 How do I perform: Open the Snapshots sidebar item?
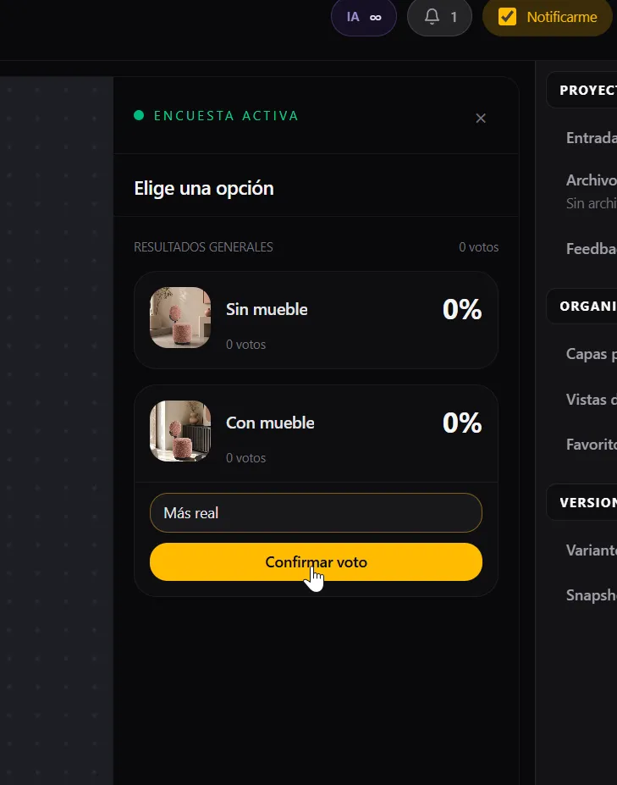pyautogui.click(x=591, y=595)
